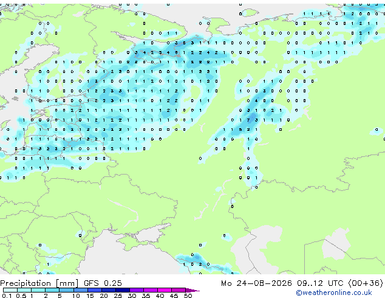Viewport: 385px width, 298px height.
Task: Click the 'Precipitation [mm]' title text
Action: pyautogui.click(x=39, y=283)
